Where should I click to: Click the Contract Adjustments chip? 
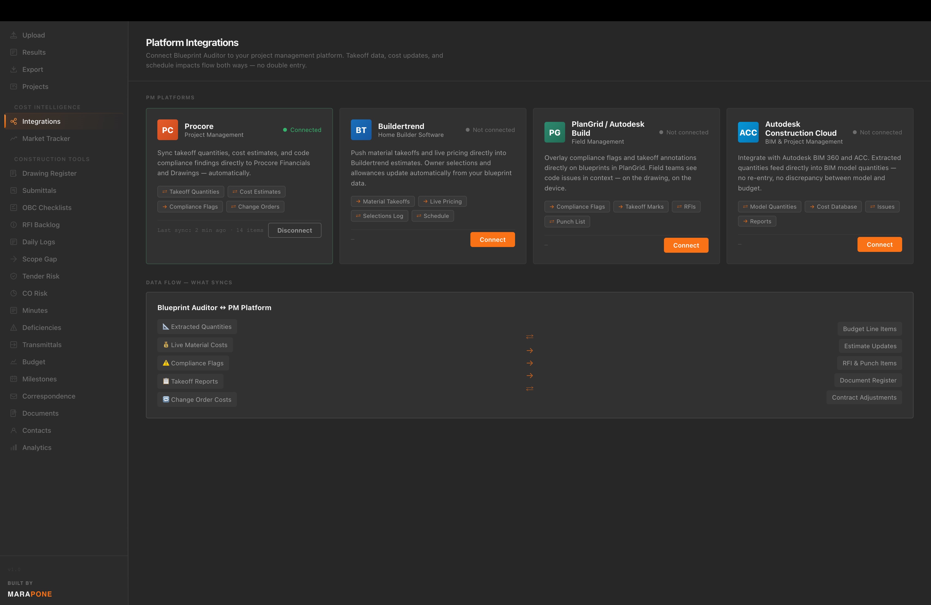pos(864,398)
